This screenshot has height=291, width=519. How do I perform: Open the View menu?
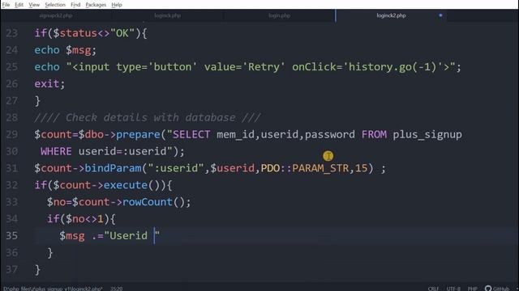coord(34,5)
